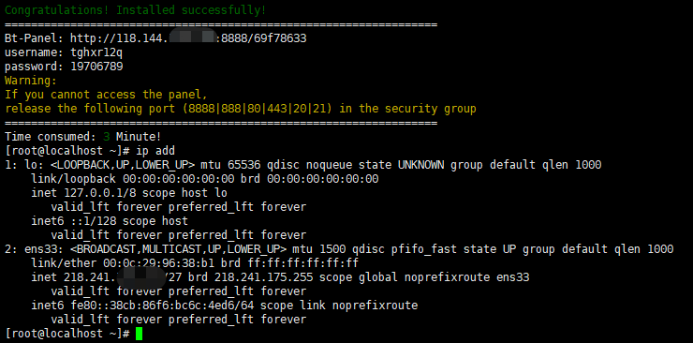Click the yellow 'Warning:' text
Image resolution: width=693 pixels, height=343 pixels.
click(x=31, y=81)
